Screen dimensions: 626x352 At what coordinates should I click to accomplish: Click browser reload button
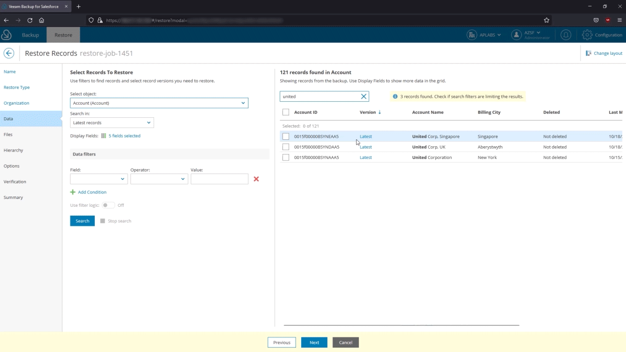point(30,21)
